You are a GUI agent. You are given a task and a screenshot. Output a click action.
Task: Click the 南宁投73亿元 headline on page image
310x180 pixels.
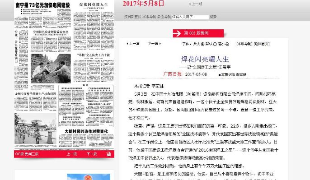click(x=43, y=5)
